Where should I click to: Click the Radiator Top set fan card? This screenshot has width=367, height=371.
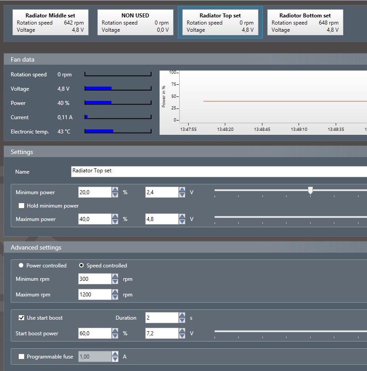point(220,22)
